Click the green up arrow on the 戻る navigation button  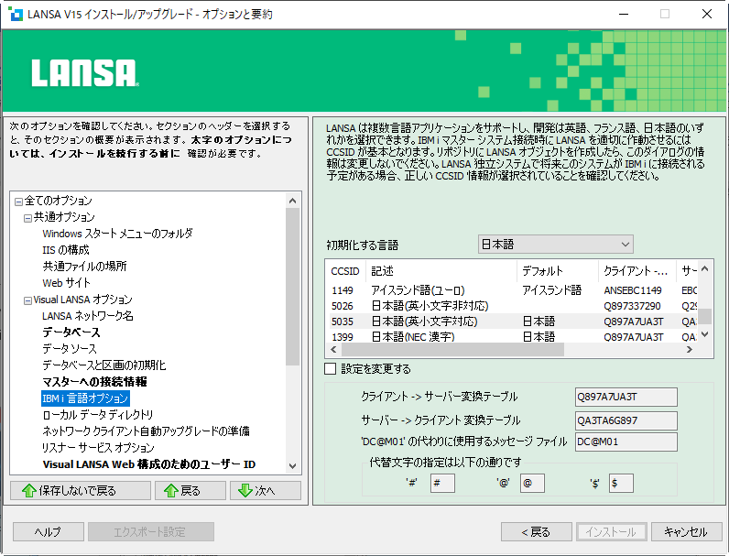[171, 490]
